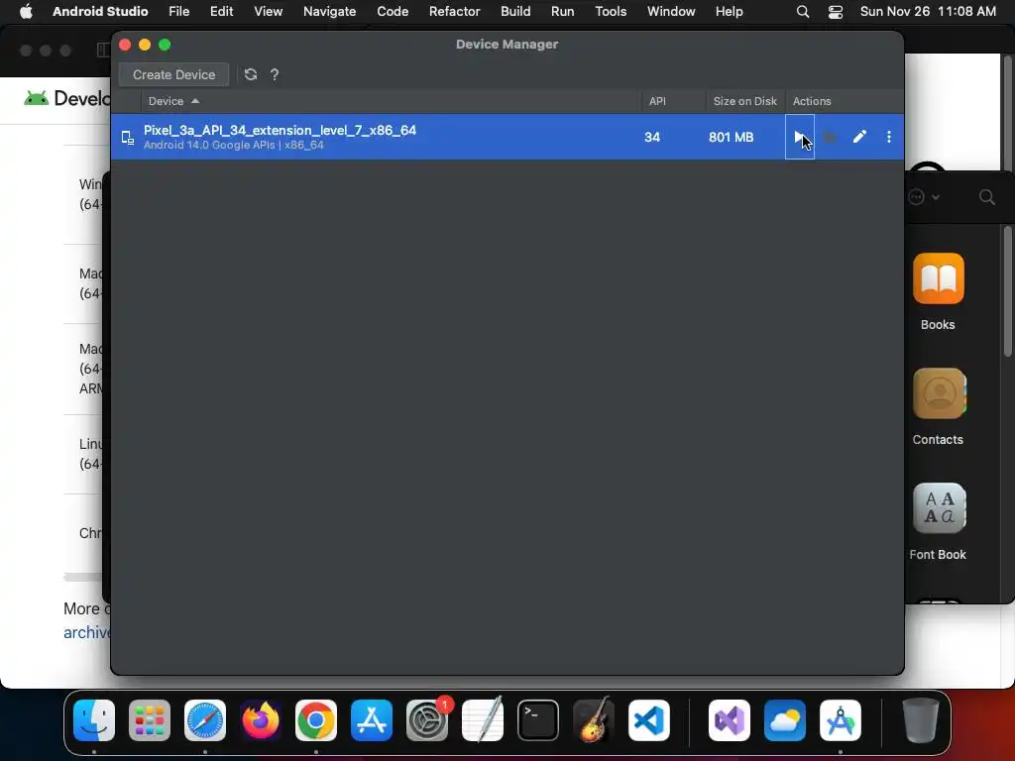1015x761 pixels.
Task: Open the Build menu
Action: [515, 12]
